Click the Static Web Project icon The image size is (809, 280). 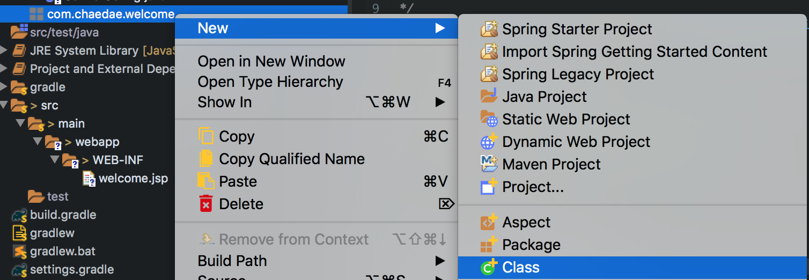pos(489,119)
